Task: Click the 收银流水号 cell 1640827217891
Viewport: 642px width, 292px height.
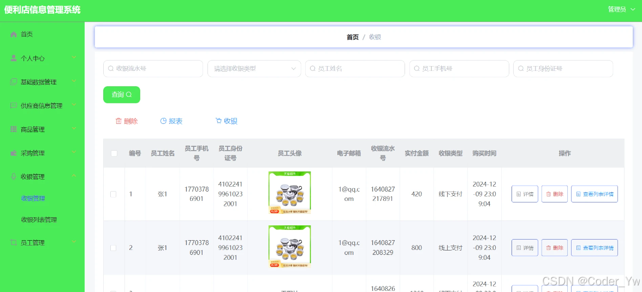Action: (382, 194)
